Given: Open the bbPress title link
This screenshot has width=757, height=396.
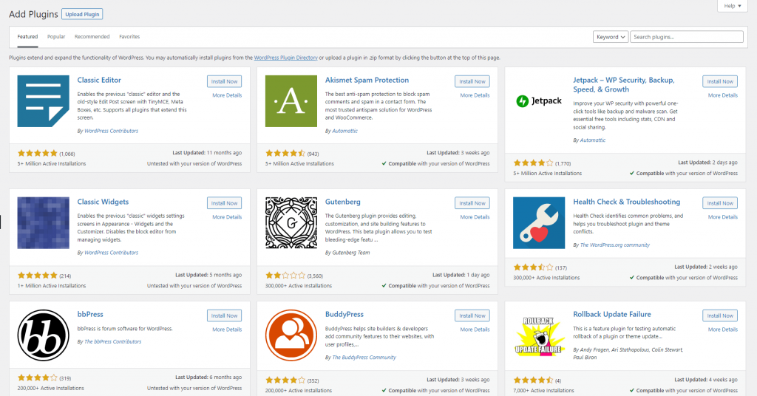Looking at the screenshot, I should point(90,314).
